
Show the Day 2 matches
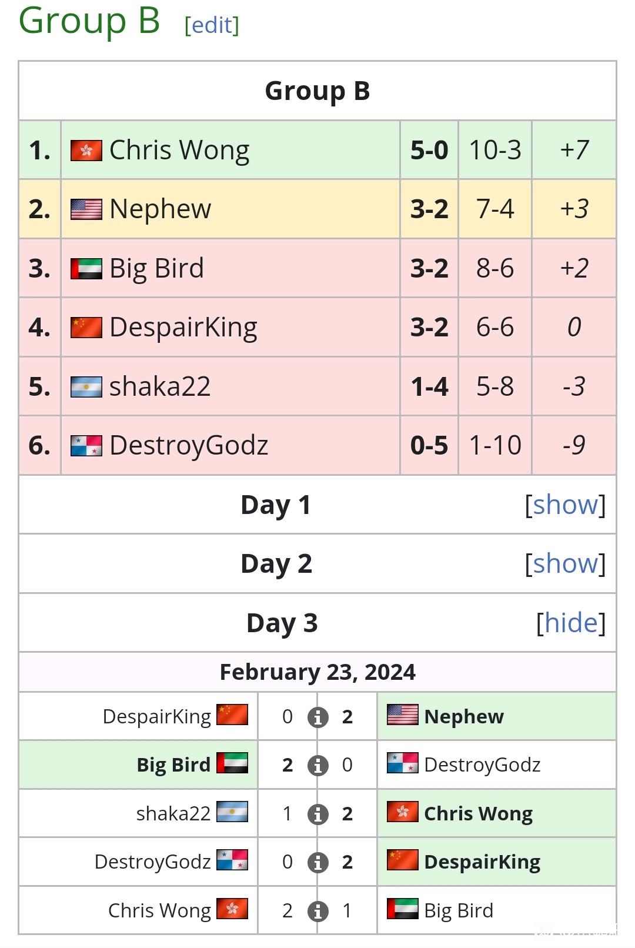565,563
